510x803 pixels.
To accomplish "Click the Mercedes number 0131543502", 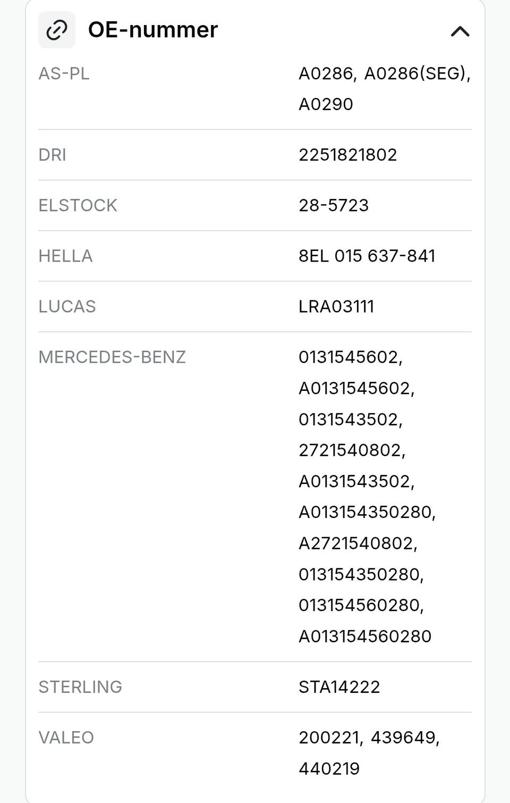I will point(350,420).
